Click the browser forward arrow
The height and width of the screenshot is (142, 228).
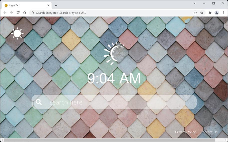[x=11, y=13]
